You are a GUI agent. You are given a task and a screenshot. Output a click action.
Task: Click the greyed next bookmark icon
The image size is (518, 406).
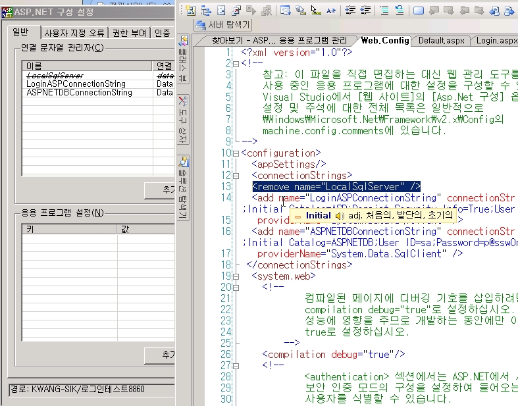pyautogui.click(x=449, y=11)
